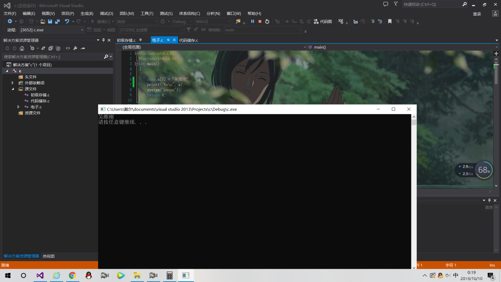Open the thread [17256] 主线程 dropdown
Image resolution: width=501 pixels, height=282 pixels.
point(151,30)
